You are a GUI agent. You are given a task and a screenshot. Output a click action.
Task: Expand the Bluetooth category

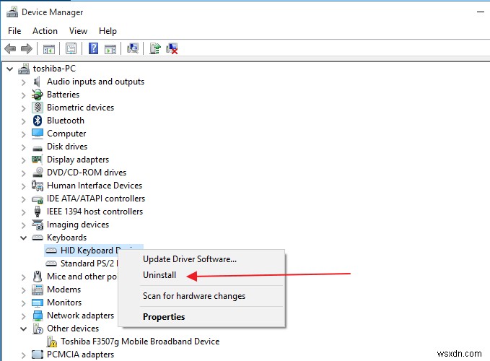23,121
